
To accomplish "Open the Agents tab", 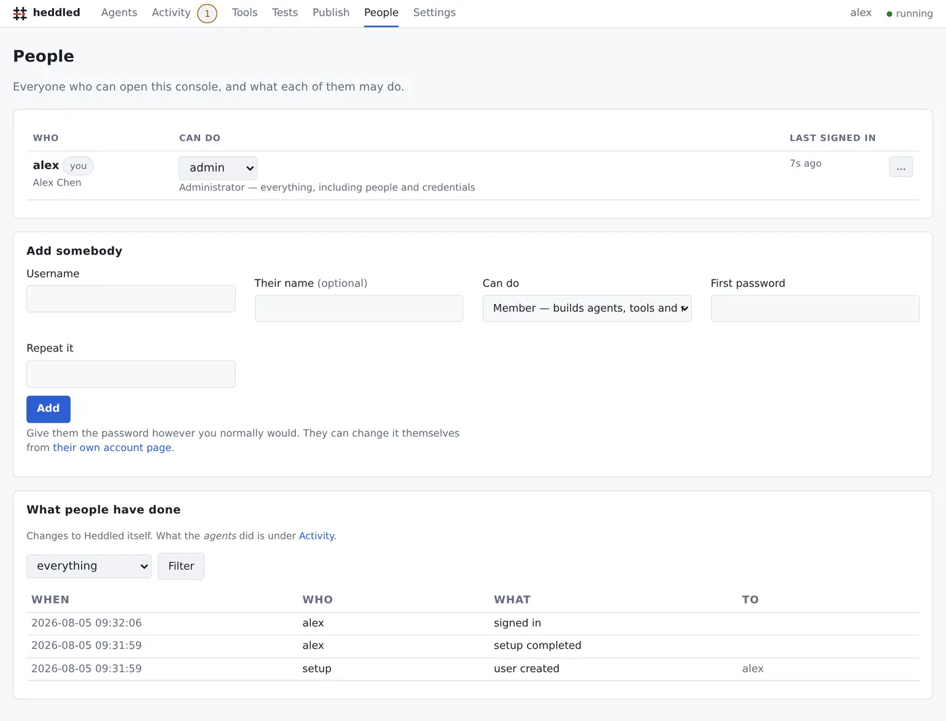I will click(x=119, y=13).
